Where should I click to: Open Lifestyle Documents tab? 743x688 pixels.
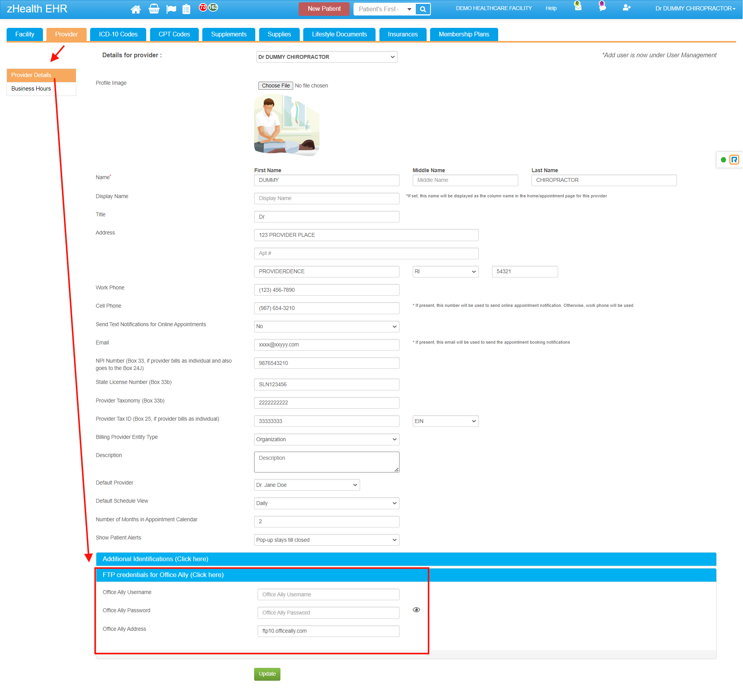coord(340,34)
